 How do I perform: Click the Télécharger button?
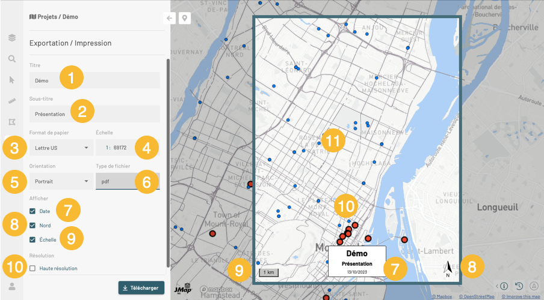(141, 287)
